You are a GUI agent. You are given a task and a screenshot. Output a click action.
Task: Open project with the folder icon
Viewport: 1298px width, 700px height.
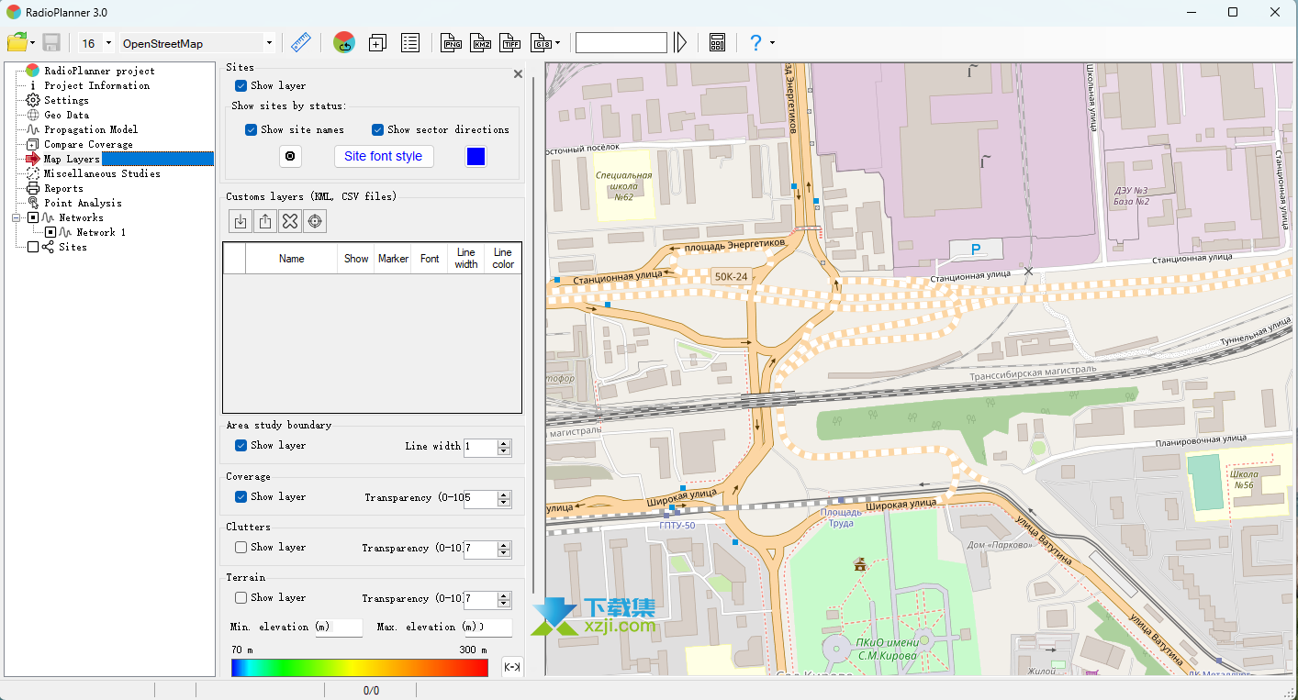(17, 42)
